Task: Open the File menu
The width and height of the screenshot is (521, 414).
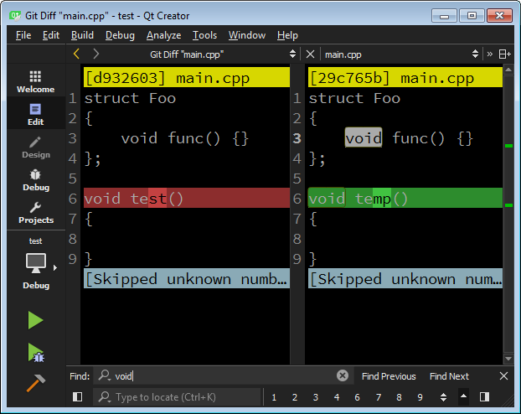Action: pyautogui.click(x=23, y=35)
